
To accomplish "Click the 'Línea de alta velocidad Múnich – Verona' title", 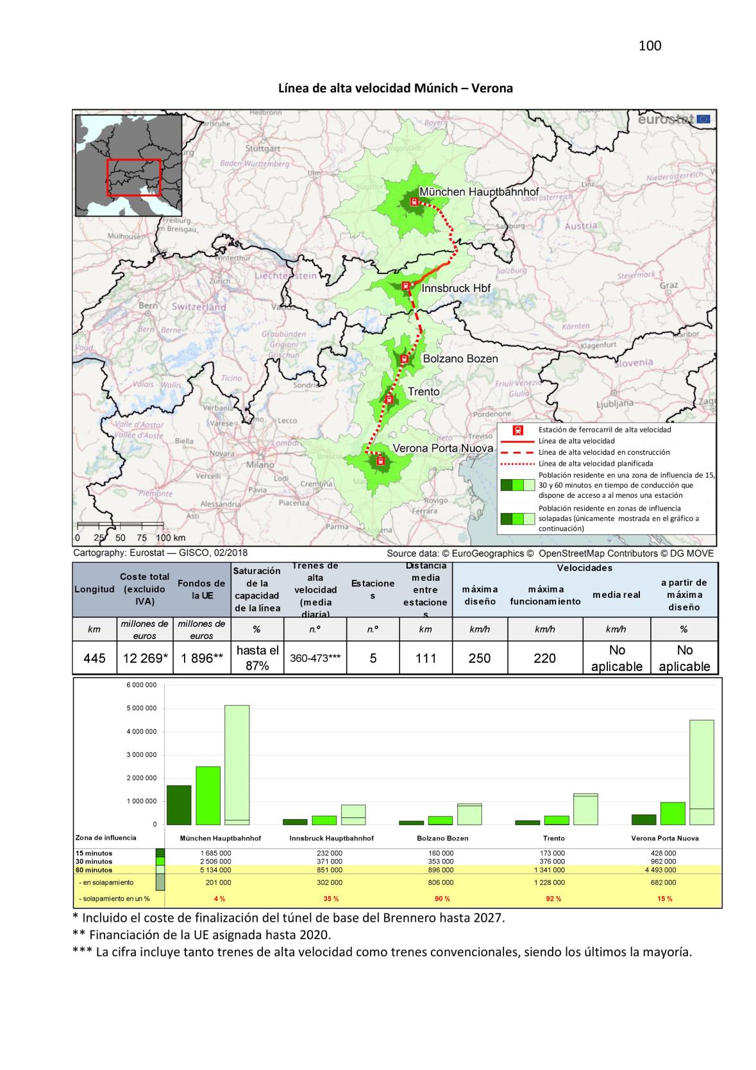I will coord(395,89).
